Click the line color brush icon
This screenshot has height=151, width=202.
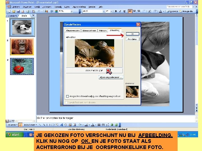[x=86, y=125]
